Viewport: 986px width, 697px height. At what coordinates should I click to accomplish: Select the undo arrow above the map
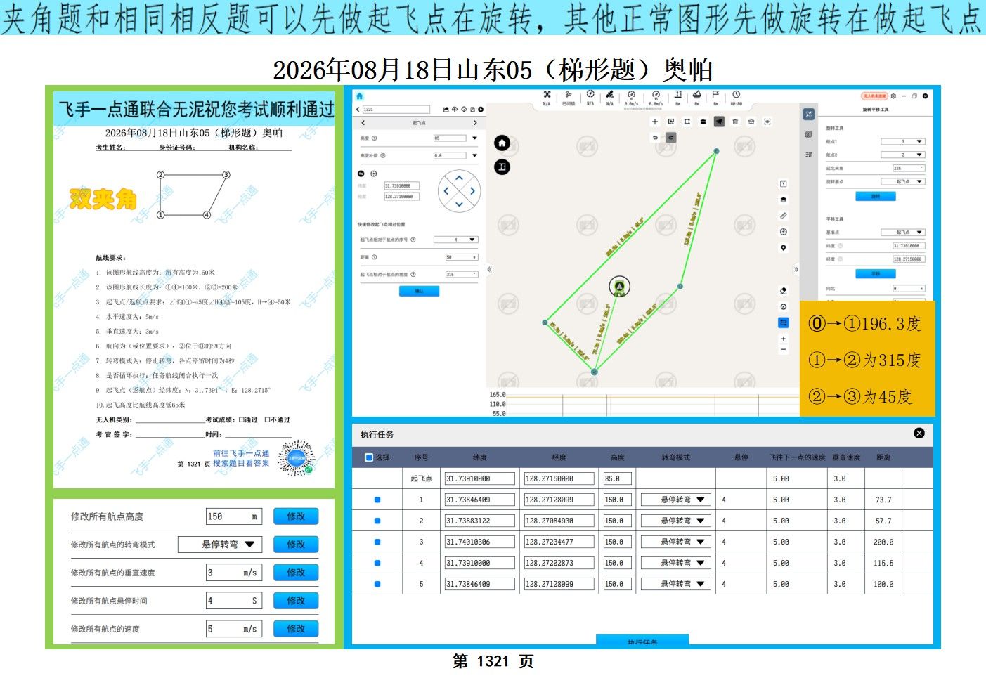[x=655, y=138]
